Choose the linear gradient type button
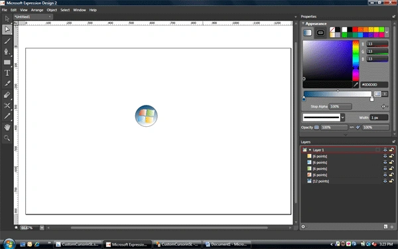The image size is (398, 249). [x=377, y=94]
